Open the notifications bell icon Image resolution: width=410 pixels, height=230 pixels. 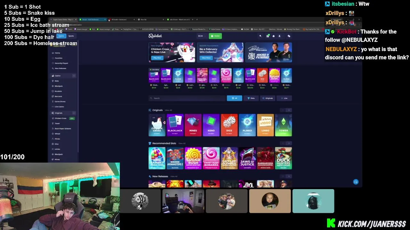click(274, 36)
